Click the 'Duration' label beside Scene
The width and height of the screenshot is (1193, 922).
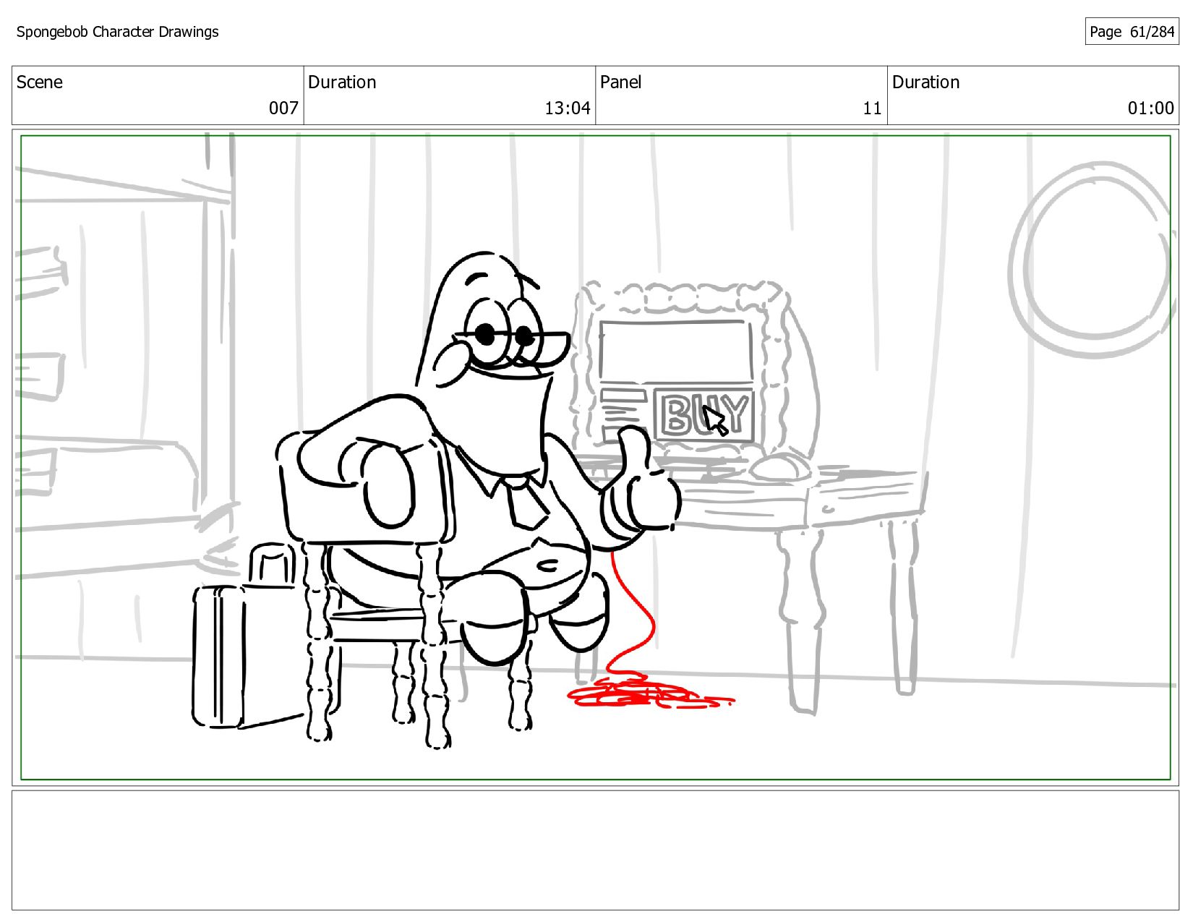pos(342,82)
